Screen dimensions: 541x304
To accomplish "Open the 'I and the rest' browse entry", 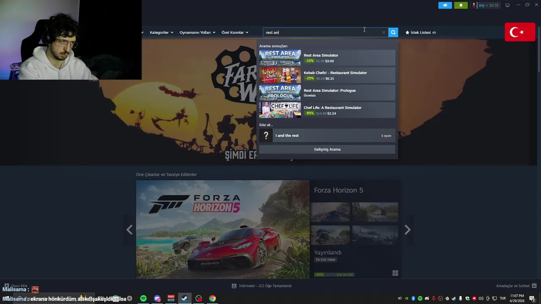I will point(327,136).
